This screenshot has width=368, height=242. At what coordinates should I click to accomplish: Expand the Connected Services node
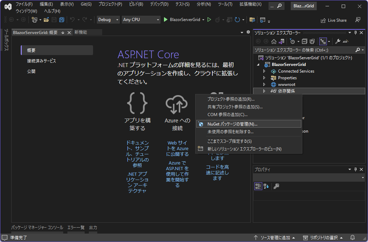pos(264,71)
